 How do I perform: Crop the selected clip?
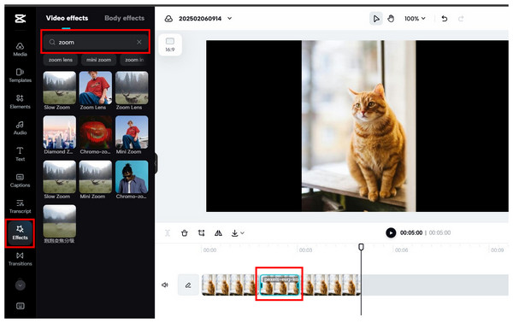(x=202, y=233)
